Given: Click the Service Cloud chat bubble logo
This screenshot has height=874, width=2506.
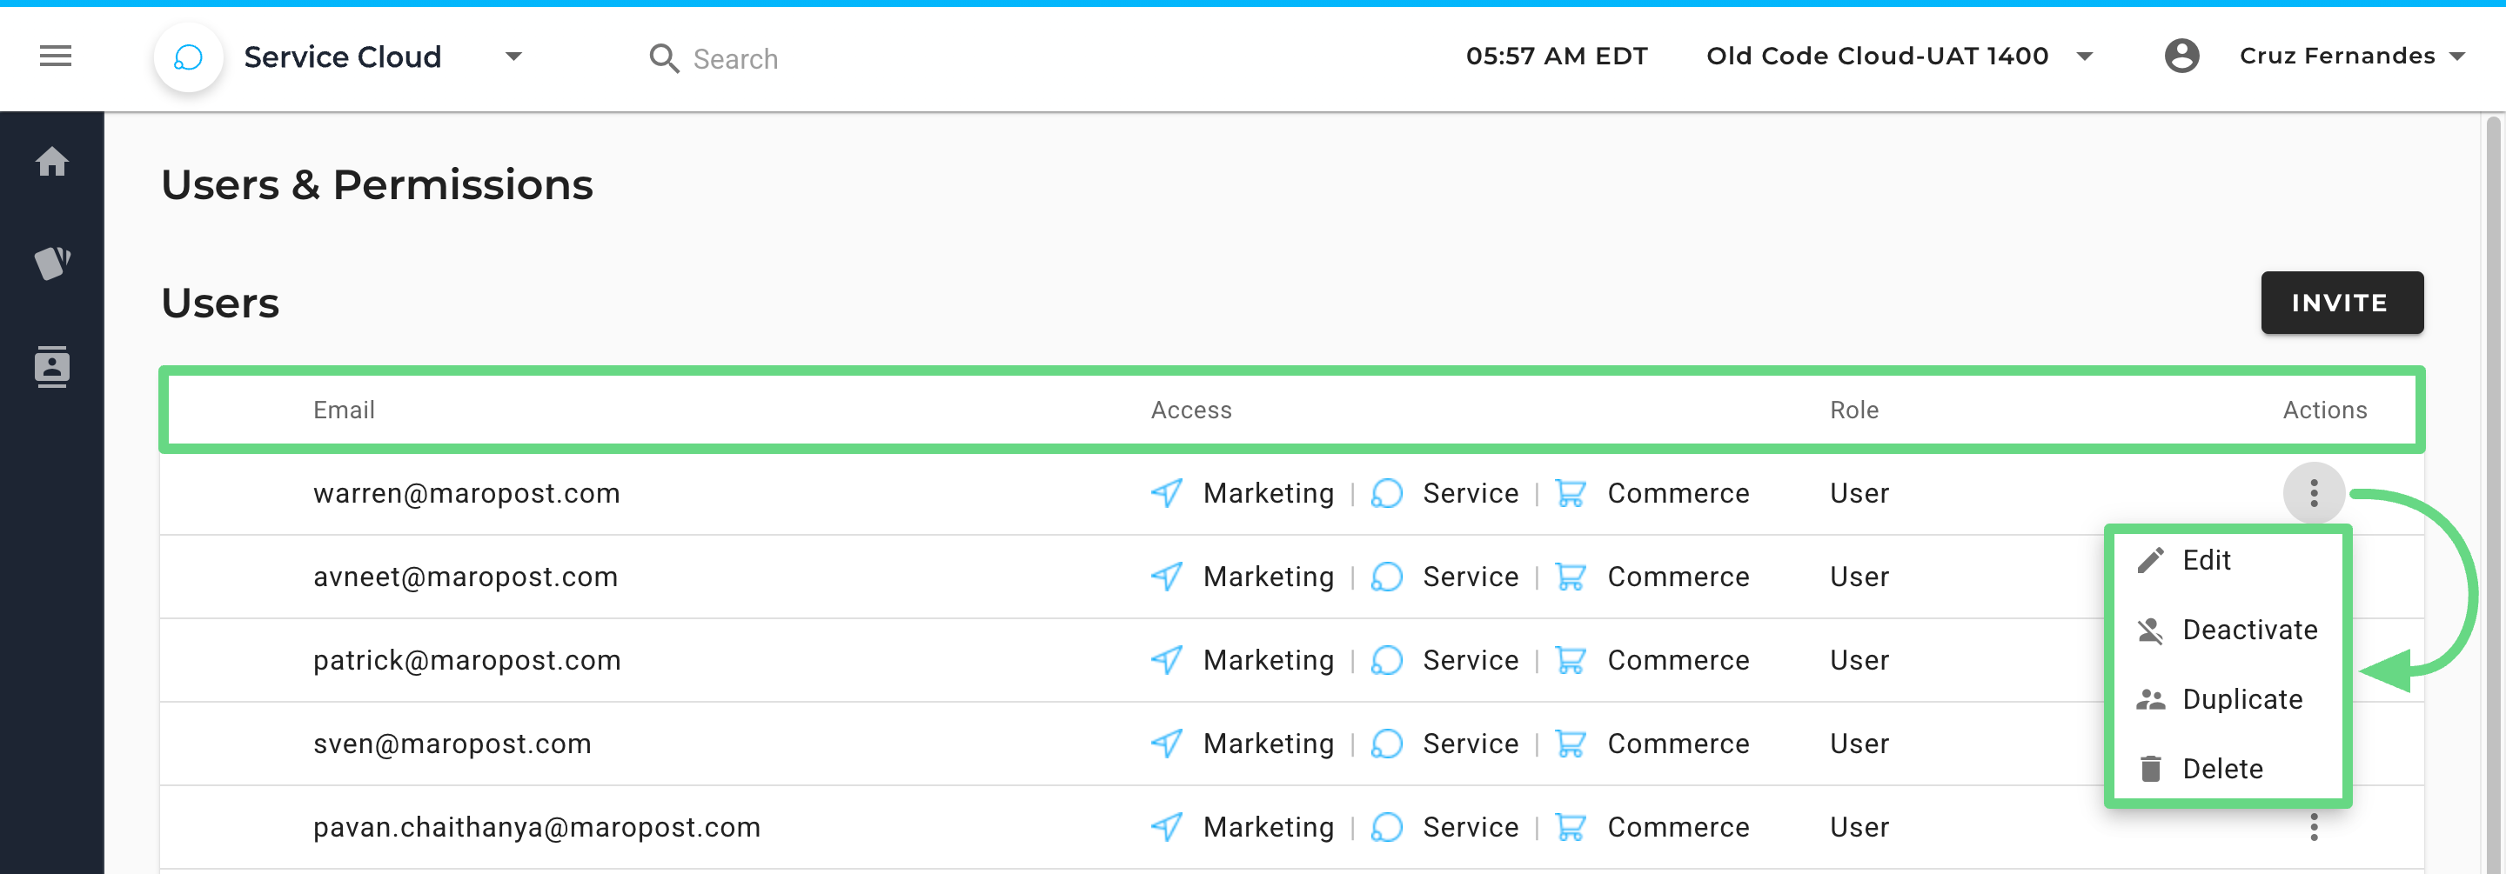Looking at the screenshot, I should 188,57.
